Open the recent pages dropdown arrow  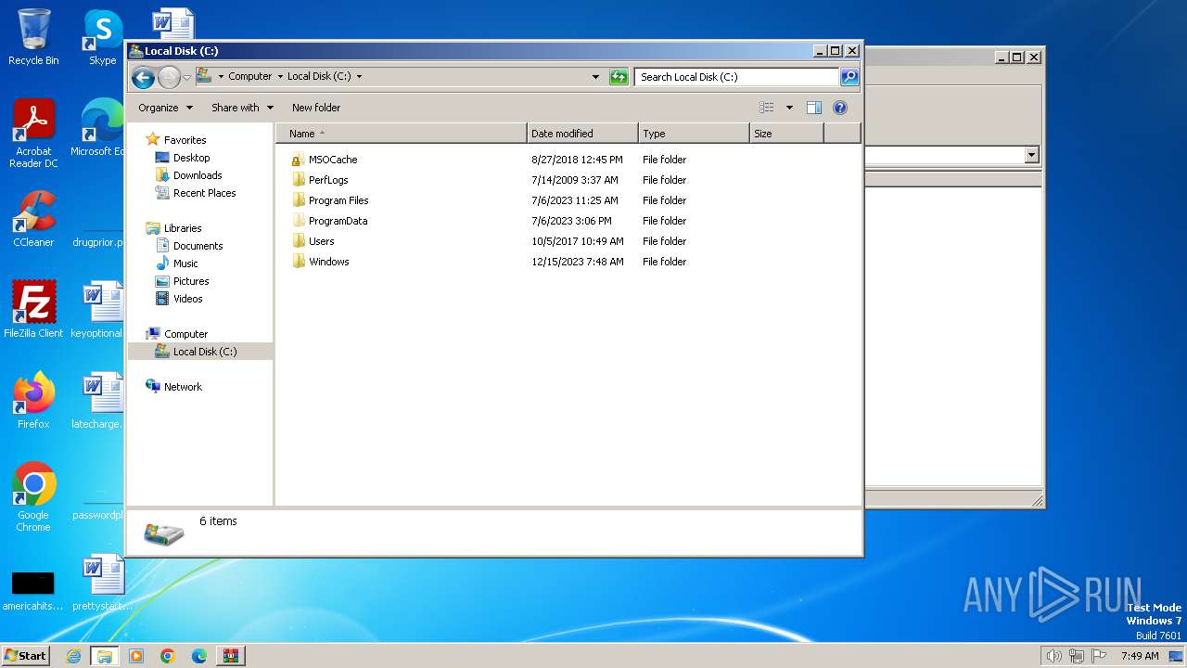point(186,77)
